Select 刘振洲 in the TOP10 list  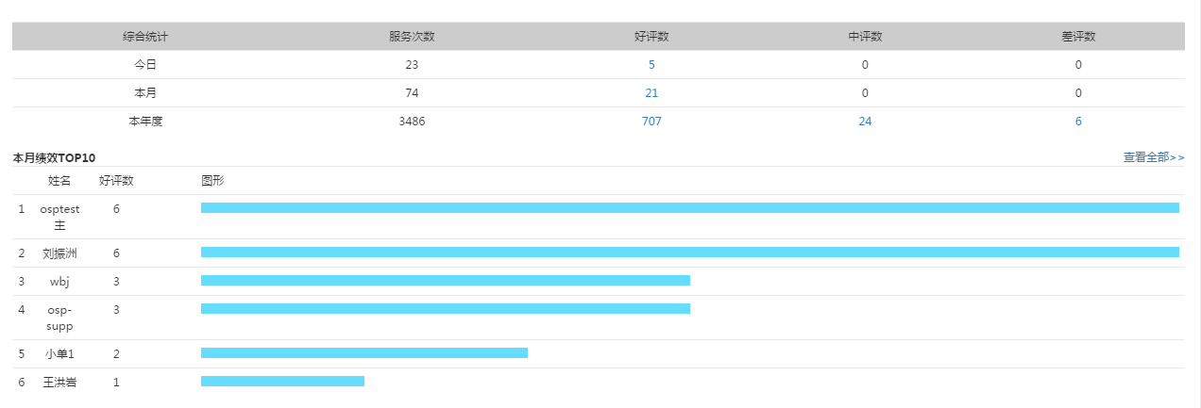click(x=59, y=253)
